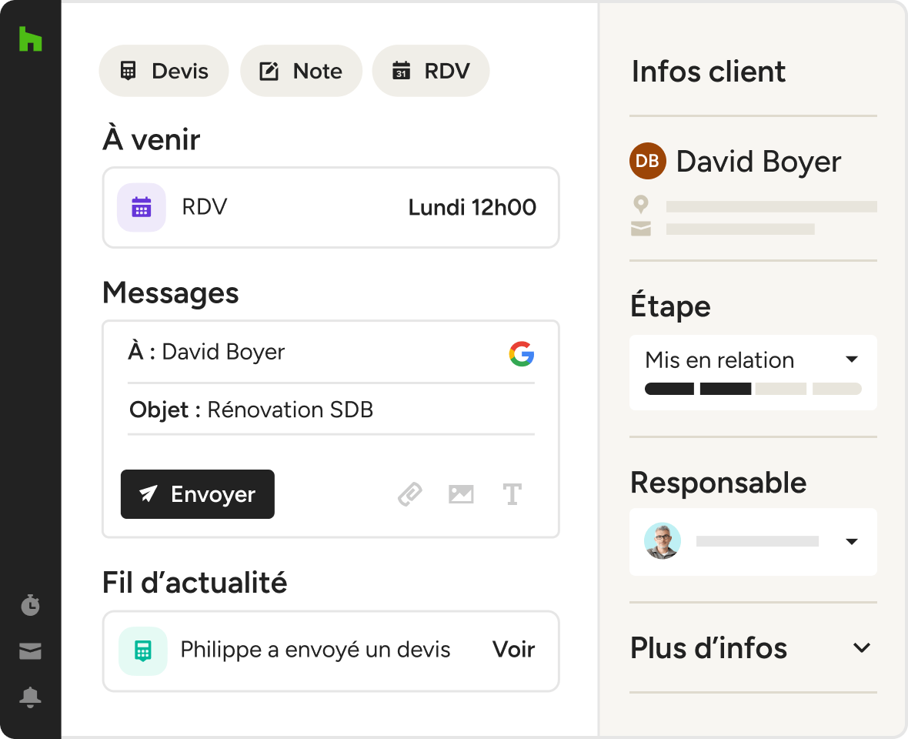Open the mail envelope icon in the sidebar
908x739 pixels.
pyautogui.click(x=30, y=651)
